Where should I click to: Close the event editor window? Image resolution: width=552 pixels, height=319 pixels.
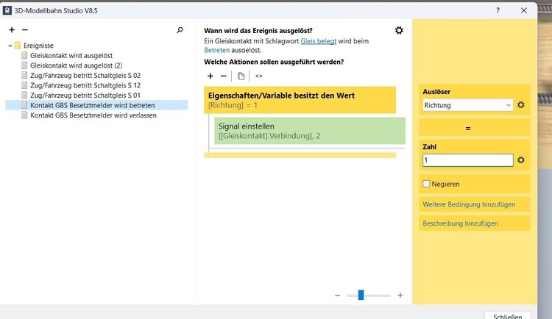(524, 10)
